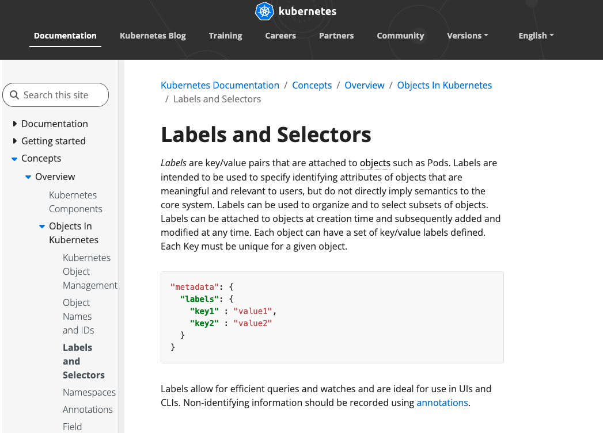Click the kubernetes wordmark in the header

(308, 11)
